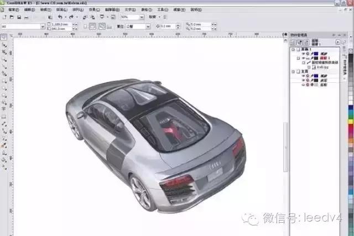Toggle Edit Across Layers in Object Manager
This screenshot has width=354, height=236.
tap(300, 42)
